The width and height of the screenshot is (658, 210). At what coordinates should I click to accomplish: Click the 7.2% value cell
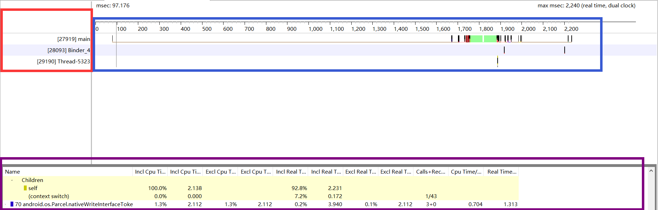click(301, 196)
